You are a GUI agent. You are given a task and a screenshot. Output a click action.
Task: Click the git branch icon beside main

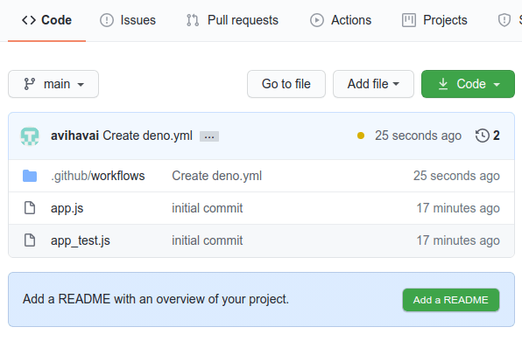click(x=29, y=84)
